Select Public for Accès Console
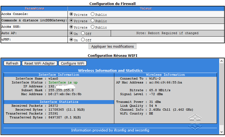225x137 pixels. (x=92, y=14)
